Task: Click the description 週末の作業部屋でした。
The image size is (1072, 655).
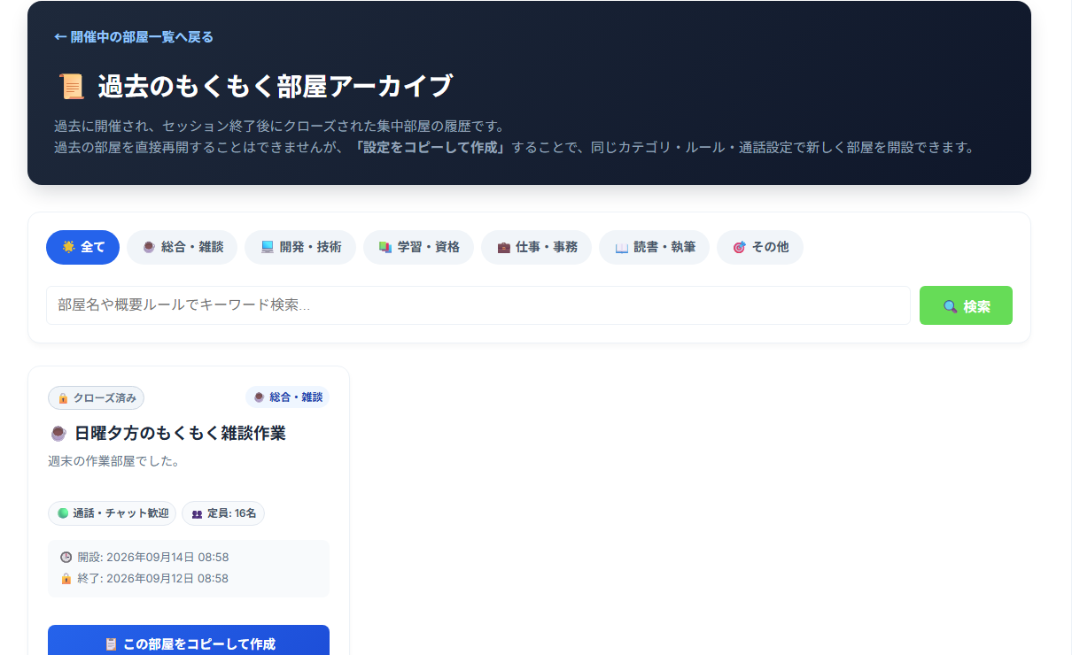Action: click(x=114, y=461)
